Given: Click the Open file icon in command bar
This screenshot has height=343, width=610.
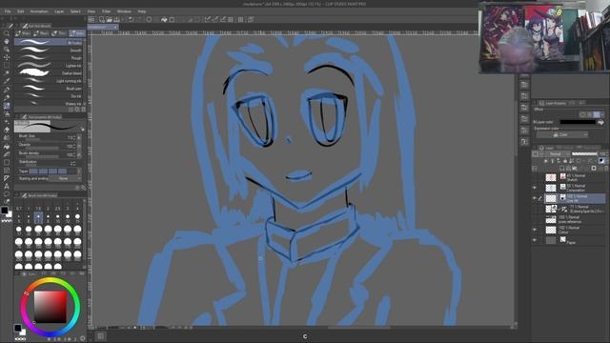Looking at the screenshot, I should point(109,19).
